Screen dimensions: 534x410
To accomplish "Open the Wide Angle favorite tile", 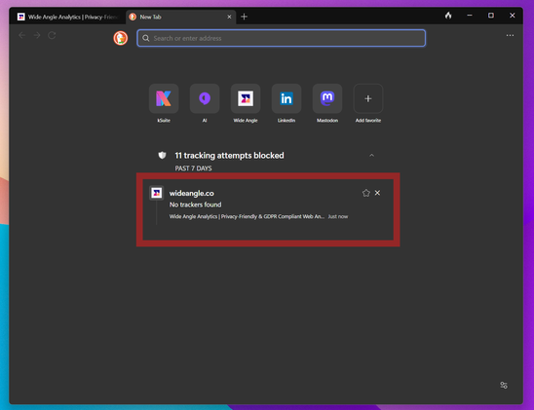I will pos(246,98).
